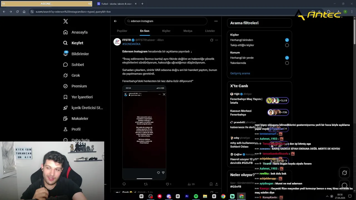Click the #SONDAKİKA hashtag

(131, 44)
